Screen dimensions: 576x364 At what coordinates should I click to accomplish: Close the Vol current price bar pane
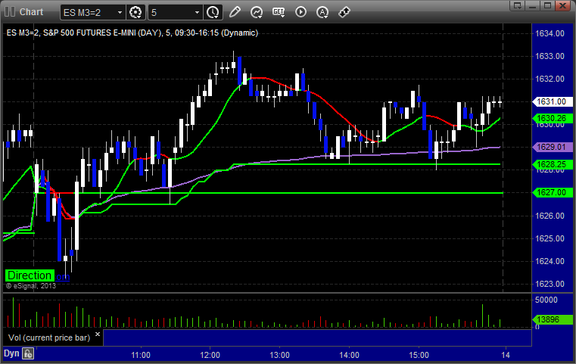click(x=98, y=334)
